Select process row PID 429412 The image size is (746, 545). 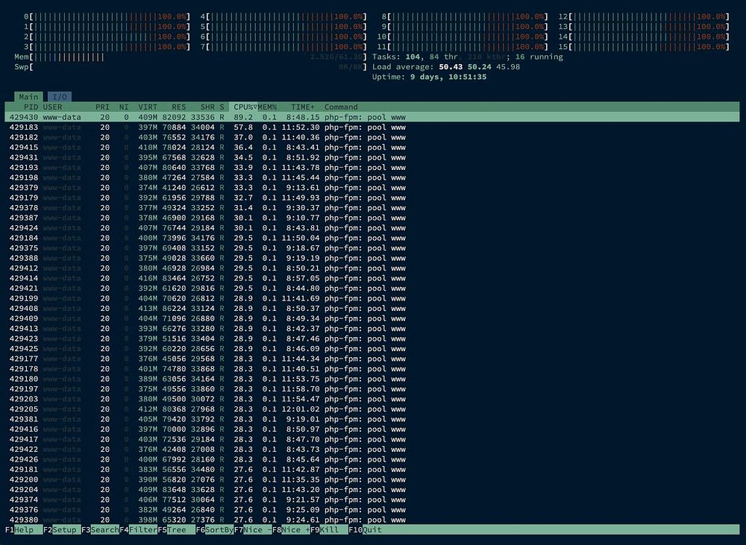(x=372, y=268)
